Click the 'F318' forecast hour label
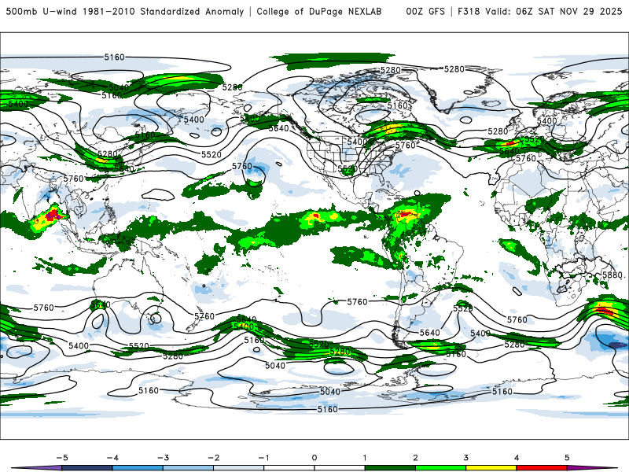Image resolution: width=629 pixels, height=472 pixels. [x=469, y=11]
